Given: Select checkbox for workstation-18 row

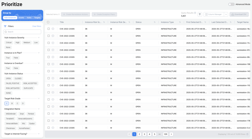Looking at the screenshot, I should [x=49, y=29].
